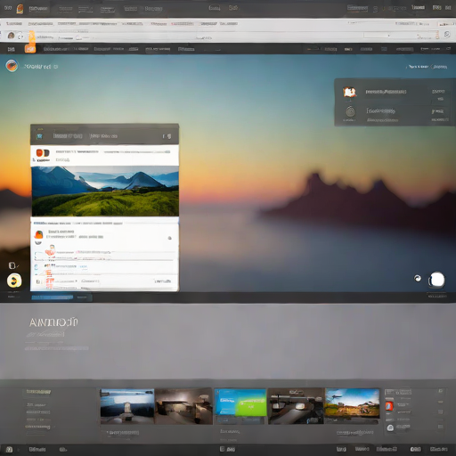Click the red icon in bottom-right panel
The width and height of the screenshot is (456, 456).
[389, 406]
